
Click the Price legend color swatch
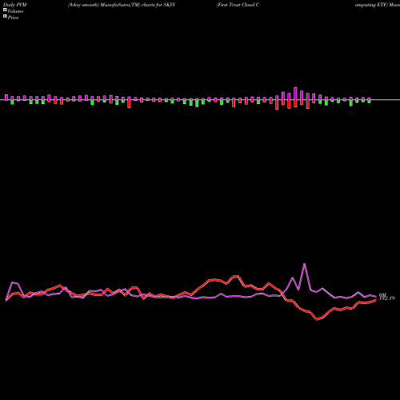[5, 17]
